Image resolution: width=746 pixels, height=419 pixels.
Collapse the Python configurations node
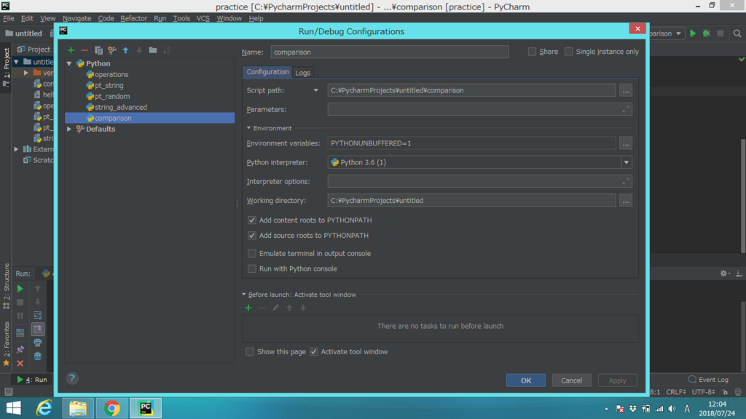click(x=69, y=63)
